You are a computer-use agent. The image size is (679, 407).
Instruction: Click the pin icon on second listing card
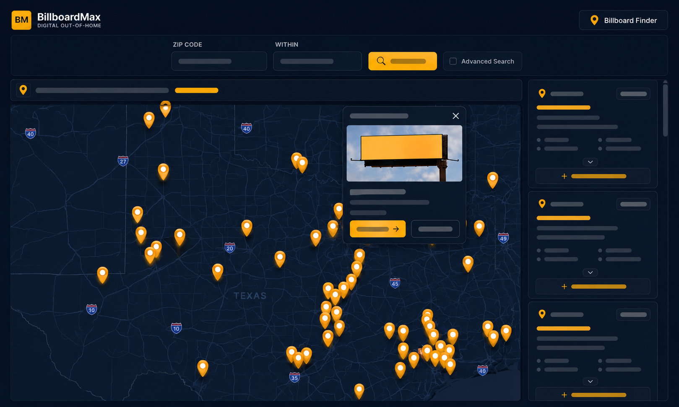pyautogui.click(x=542, y=204)
